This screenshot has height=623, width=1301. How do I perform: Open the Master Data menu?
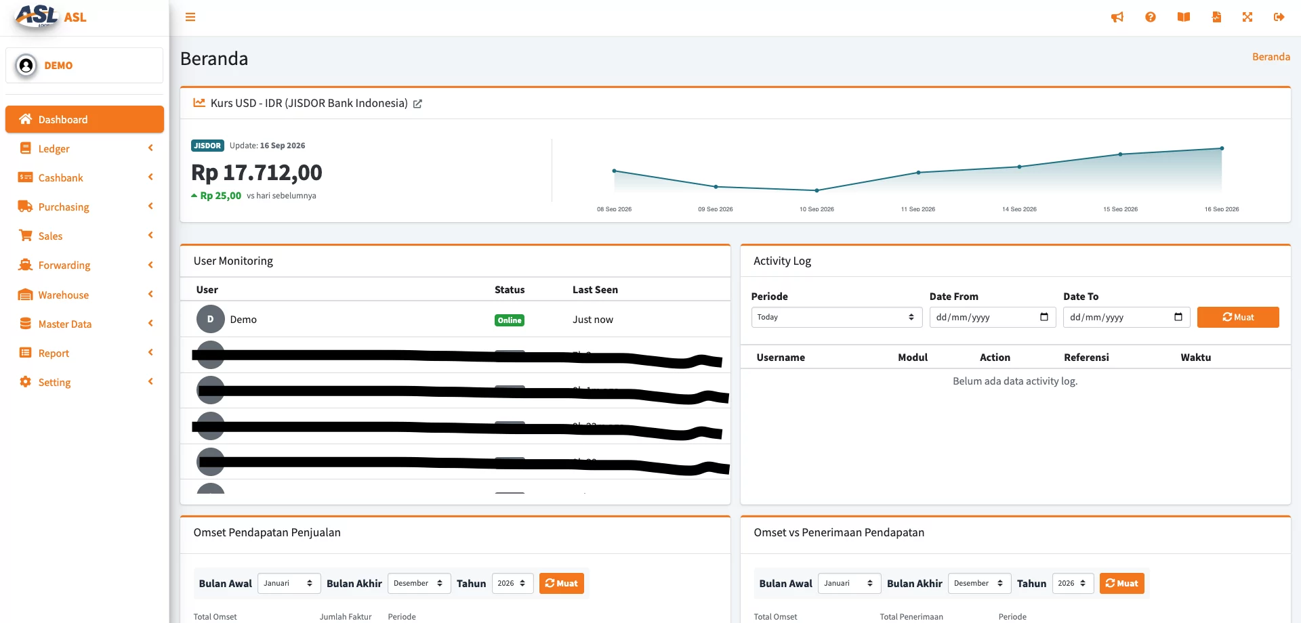(85, 324)
